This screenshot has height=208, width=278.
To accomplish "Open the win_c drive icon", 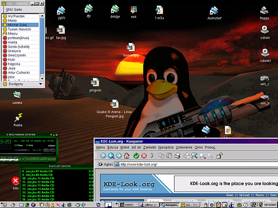I will pos(265,81).
